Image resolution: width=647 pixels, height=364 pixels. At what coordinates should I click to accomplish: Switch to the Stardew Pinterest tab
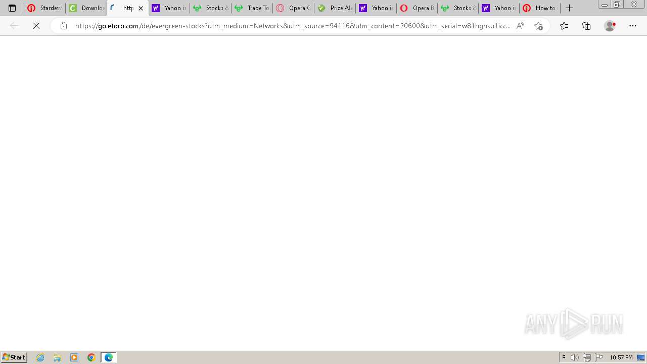[44, 8]
